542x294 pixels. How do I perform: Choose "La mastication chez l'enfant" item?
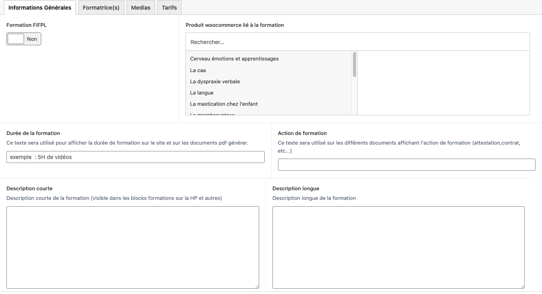tap(224, 104)
